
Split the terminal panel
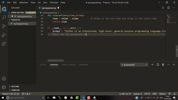(x=158, y=65)
